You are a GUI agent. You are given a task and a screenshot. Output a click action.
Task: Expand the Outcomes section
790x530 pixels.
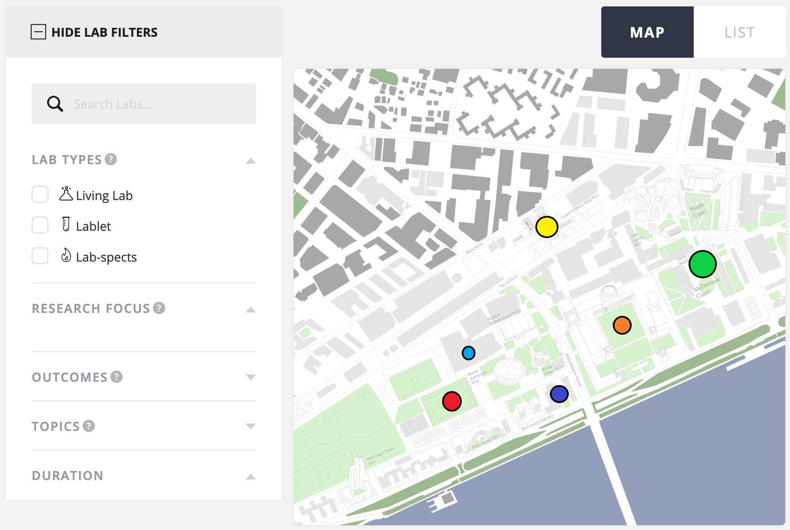(x=250, y=378)
